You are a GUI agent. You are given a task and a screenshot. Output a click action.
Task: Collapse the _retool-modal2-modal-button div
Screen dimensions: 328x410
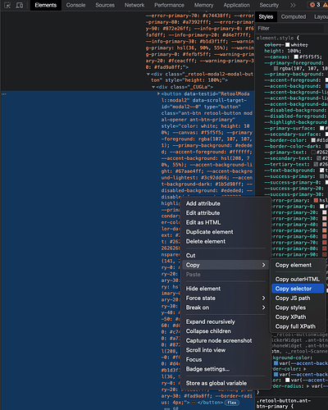[148, 74]
